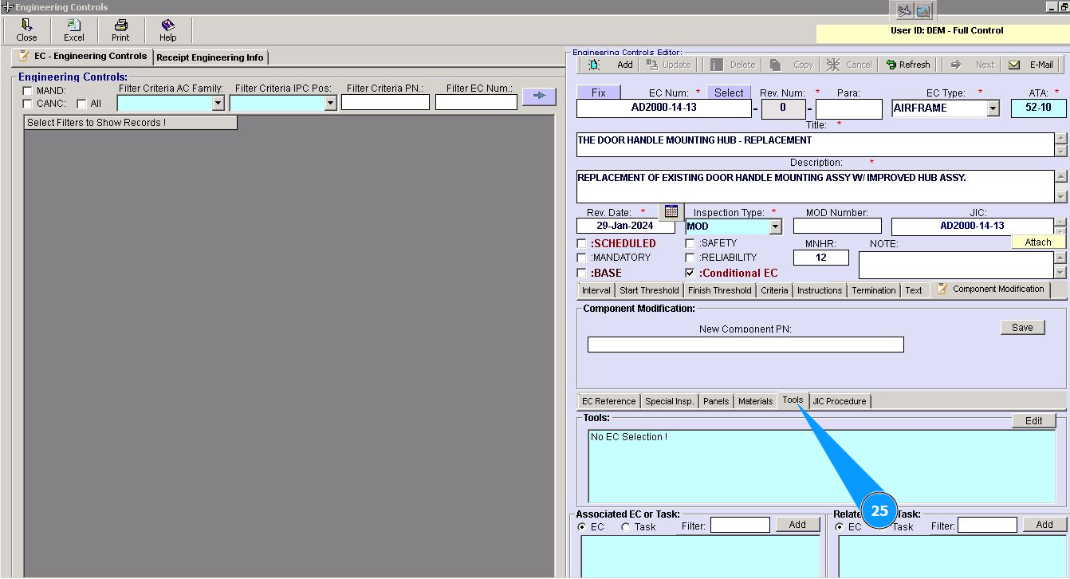Uncheck the Conditional EC checkbox
Screen dimensions: 1070x579
pyautogui.click(x=690, y=273)
